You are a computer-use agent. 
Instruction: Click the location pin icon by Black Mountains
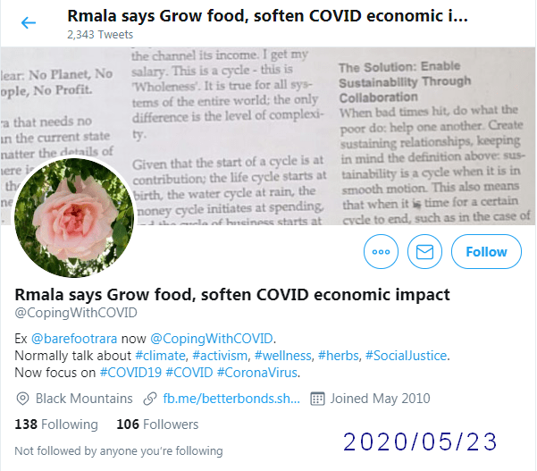(22, 399)
